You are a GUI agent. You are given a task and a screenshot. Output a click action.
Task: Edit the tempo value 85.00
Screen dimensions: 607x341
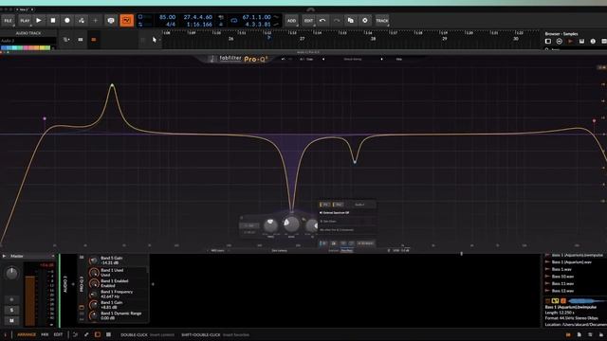(x=167, y=17)
